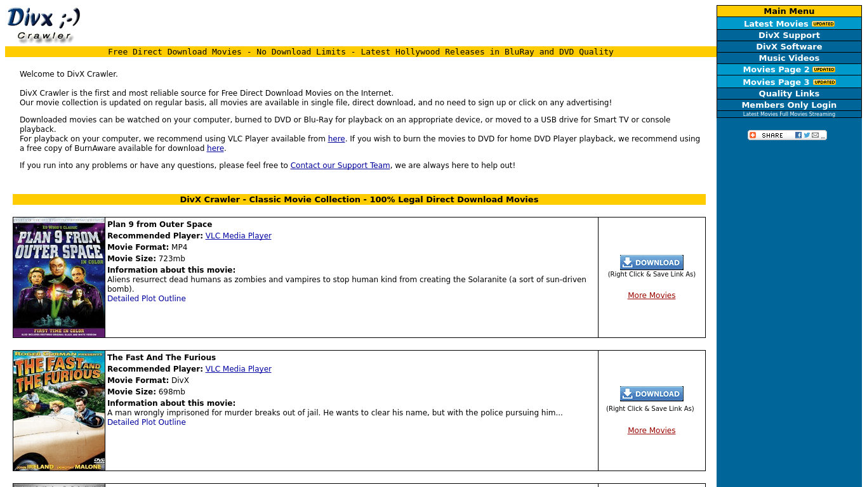This screenshot has width=867, height=487.
Task: Open VLC Media Player link for Fast And Furious
Action: coord(239,369)
